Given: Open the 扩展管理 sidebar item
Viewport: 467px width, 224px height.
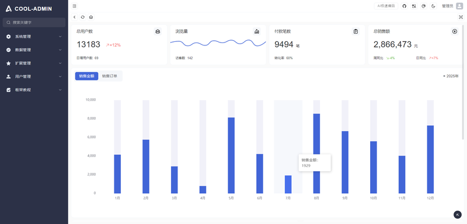Looking at the screenshot, I should pos(34,63).
